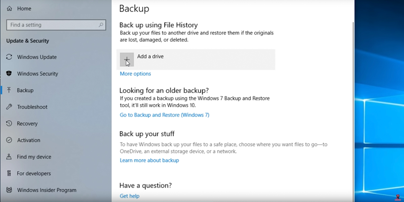Viewport: 404px width, 202px height.
Task: Open Windows Security via its shield icon
Action: pos(8,73)
